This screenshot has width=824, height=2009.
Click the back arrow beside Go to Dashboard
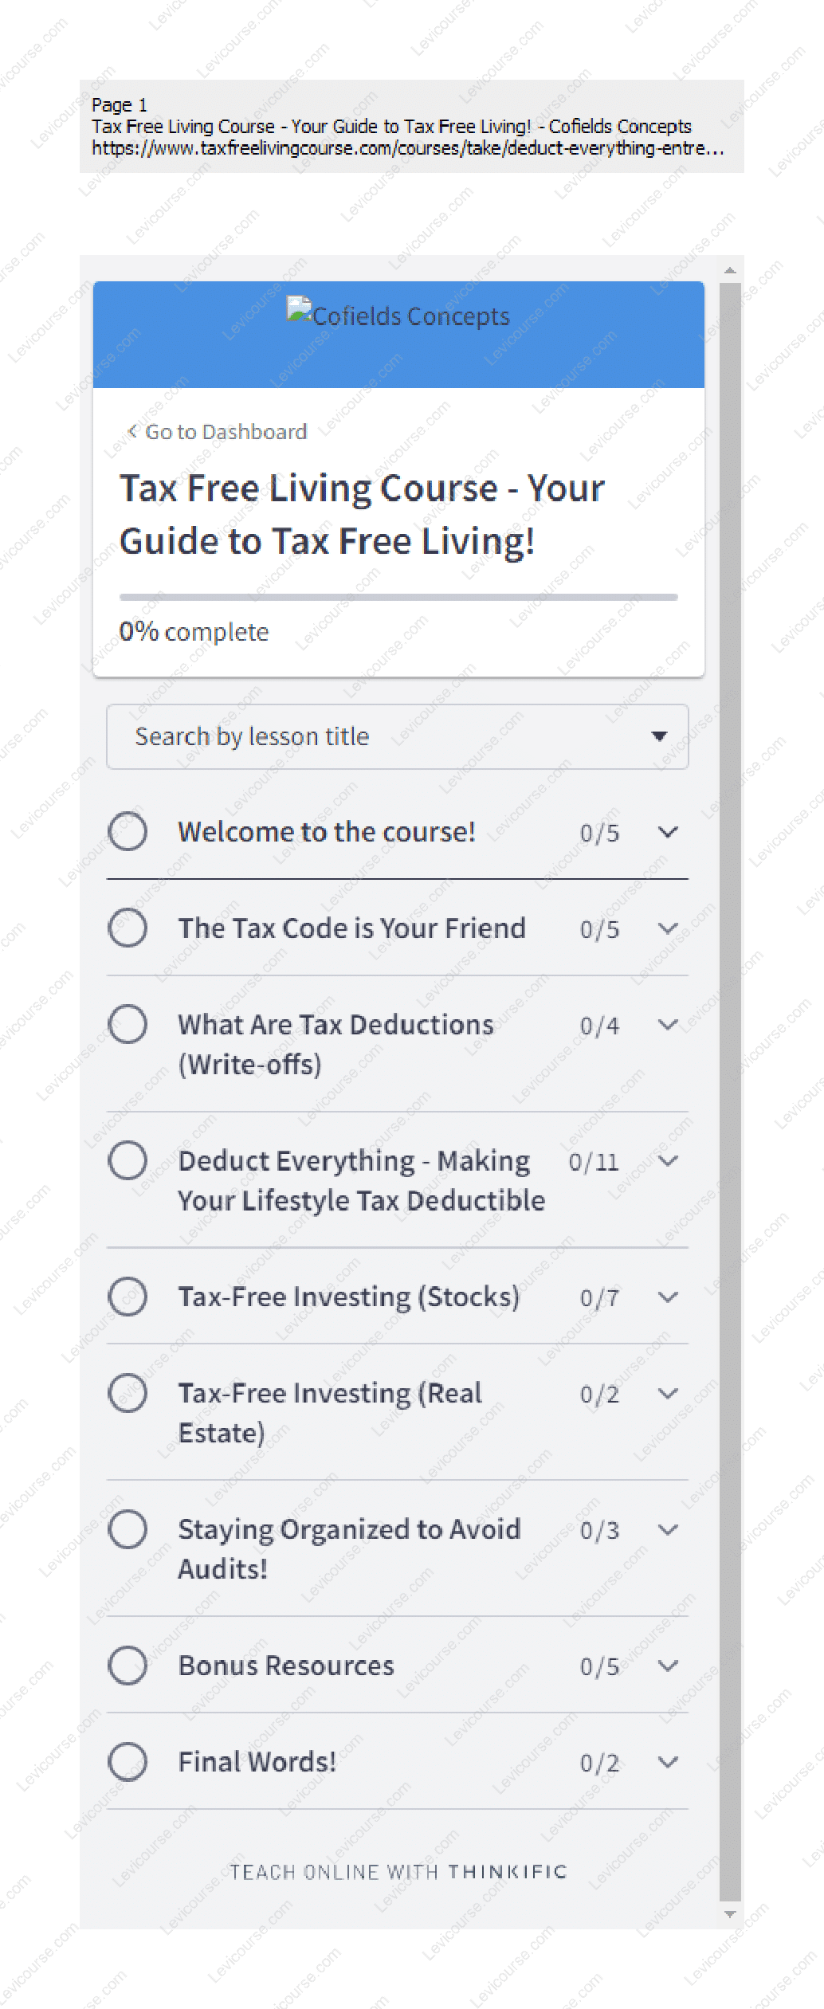coord(132,431)
